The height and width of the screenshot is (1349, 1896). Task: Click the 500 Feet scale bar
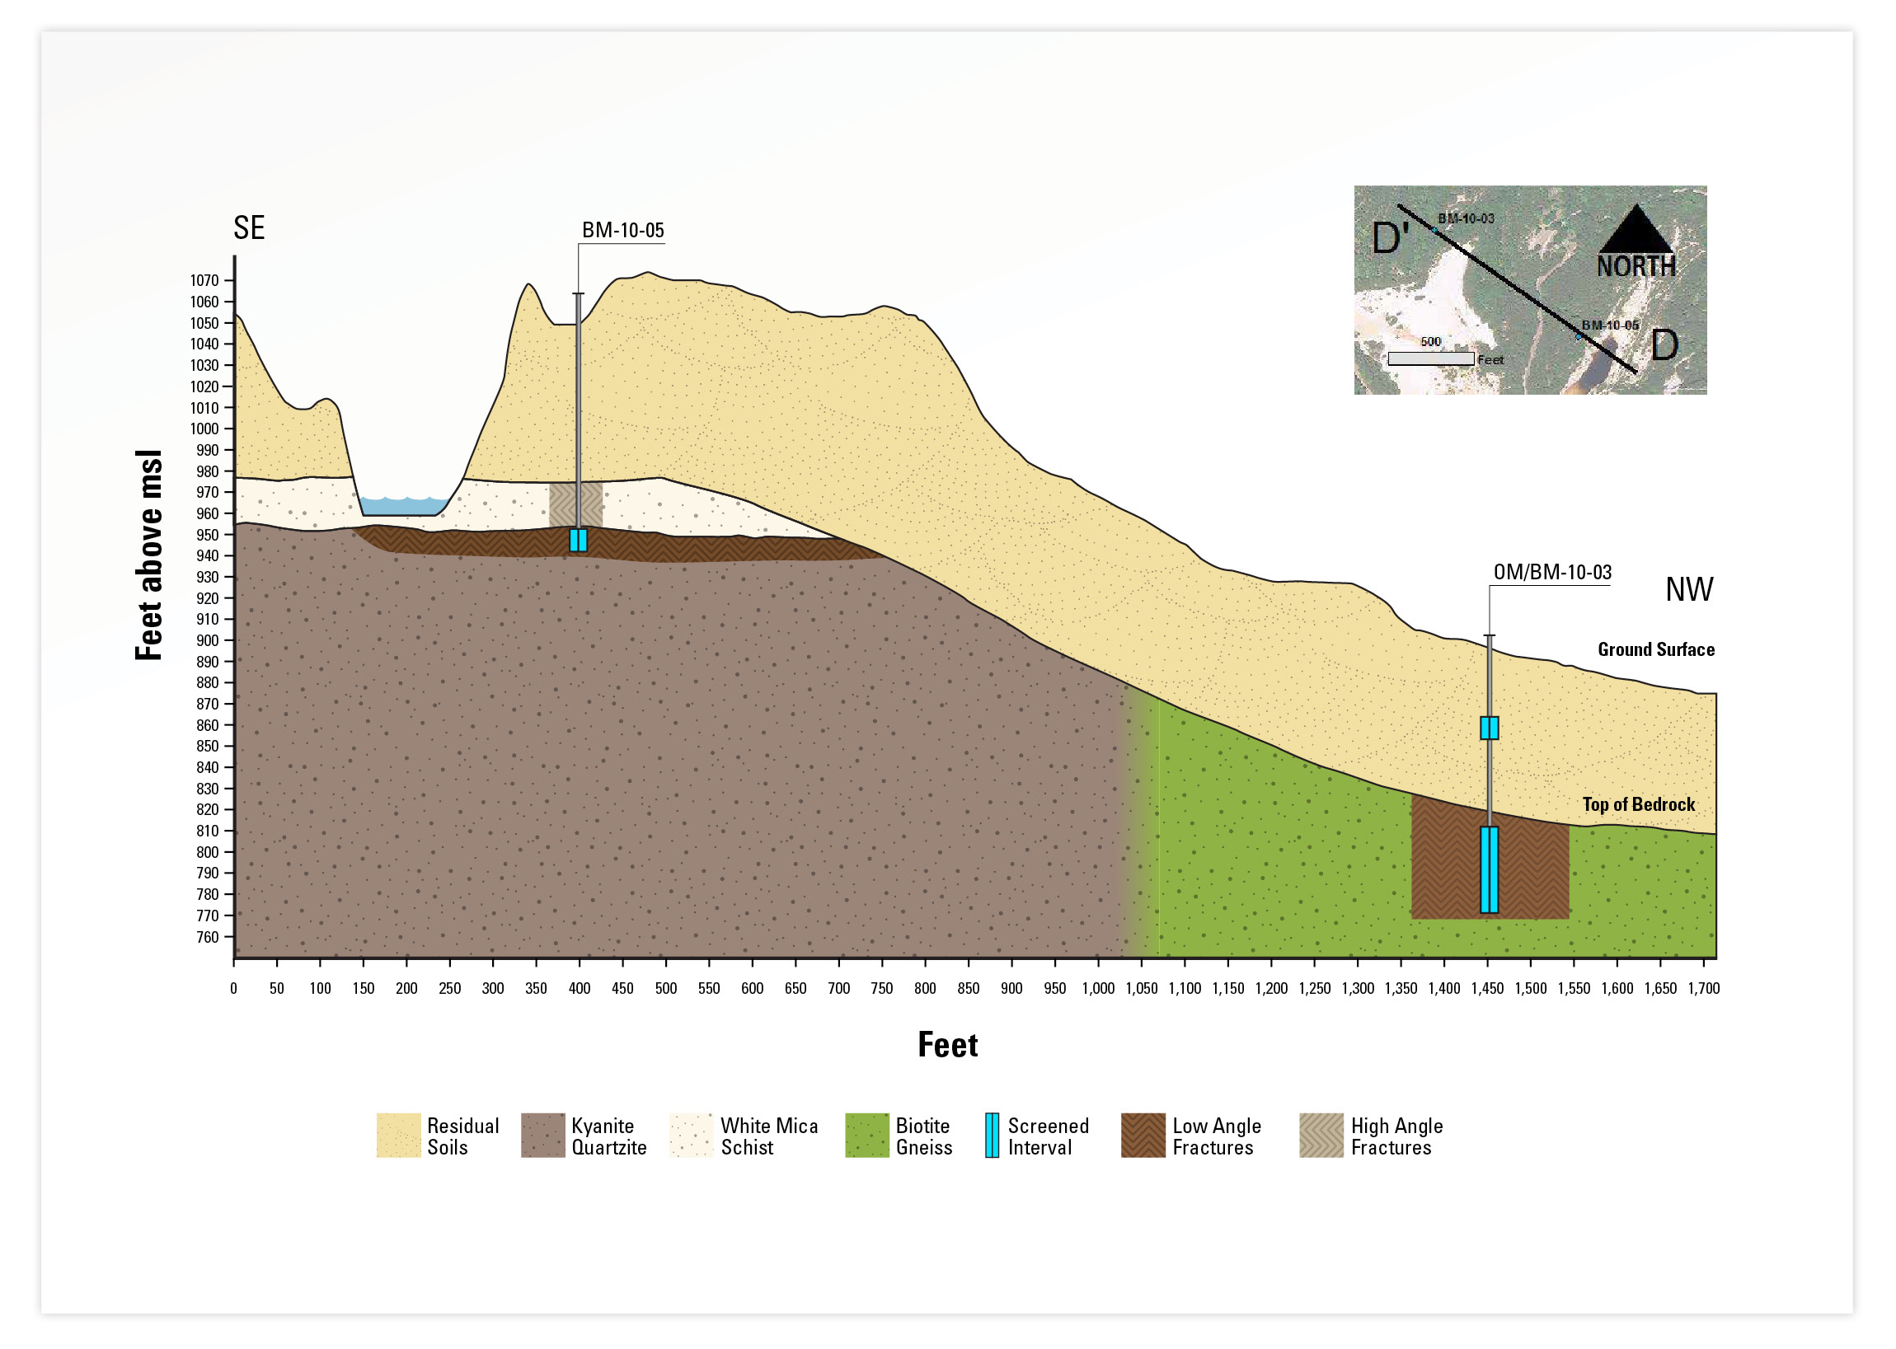(x=1431, y=358)
